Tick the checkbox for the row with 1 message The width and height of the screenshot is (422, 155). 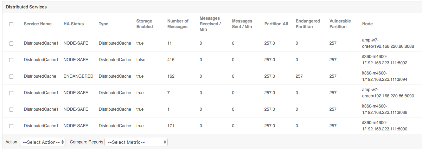[11, 110]
